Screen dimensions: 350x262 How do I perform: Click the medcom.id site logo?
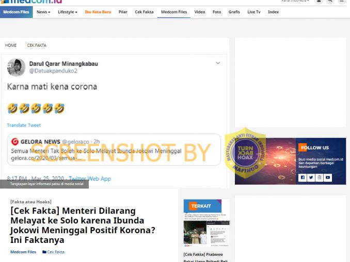[x=31, y=2]
